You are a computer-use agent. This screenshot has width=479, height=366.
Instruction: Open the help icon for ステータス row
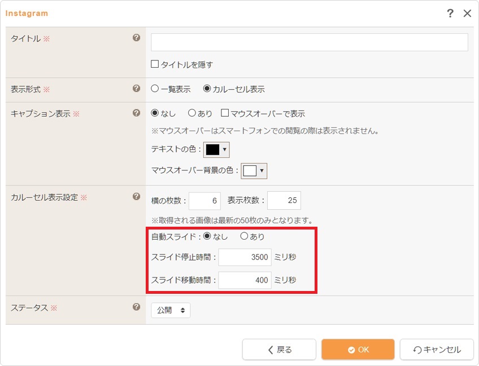[136, 307]
